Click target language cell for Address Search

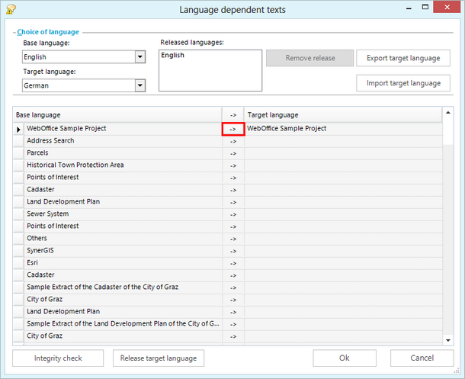coord(343,141)
